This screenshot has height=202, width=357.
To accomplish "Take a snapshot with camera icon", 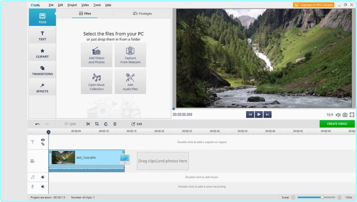I will [x=345, y=115].
